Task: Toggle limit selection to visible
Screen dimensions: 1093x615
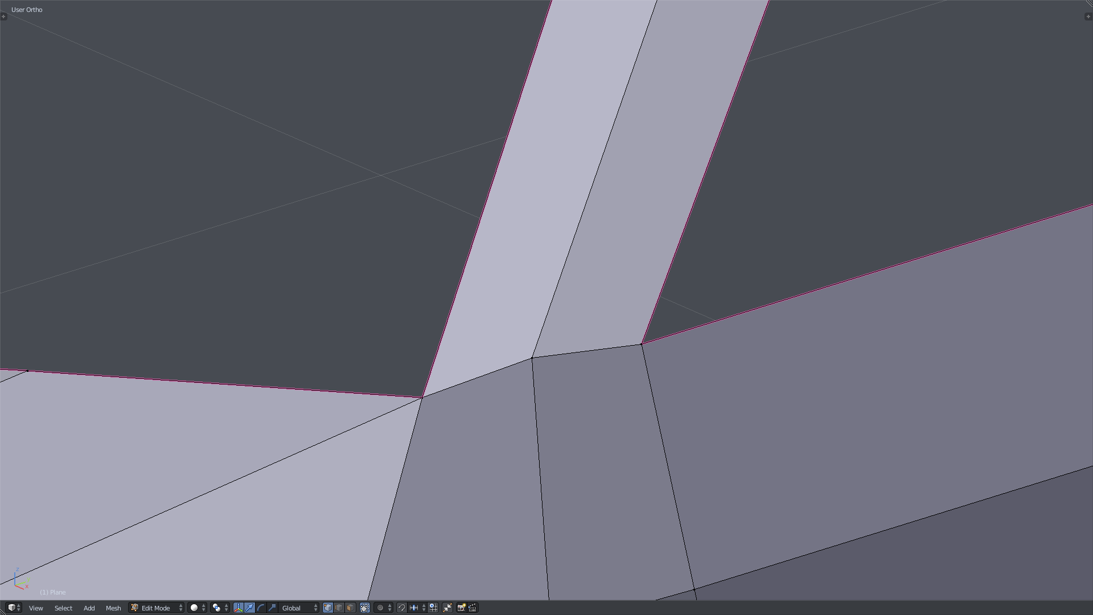Action: pyautogui.click(x=365, y=608)
